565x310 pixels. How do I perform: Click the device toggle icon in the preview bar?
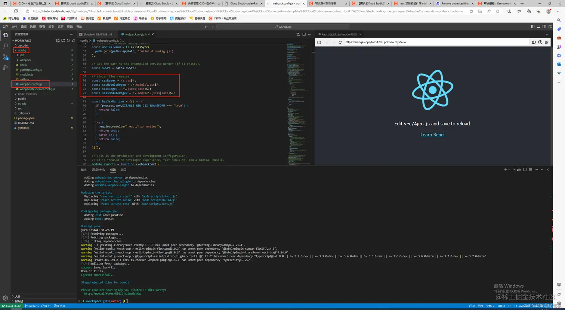point(534,42)
